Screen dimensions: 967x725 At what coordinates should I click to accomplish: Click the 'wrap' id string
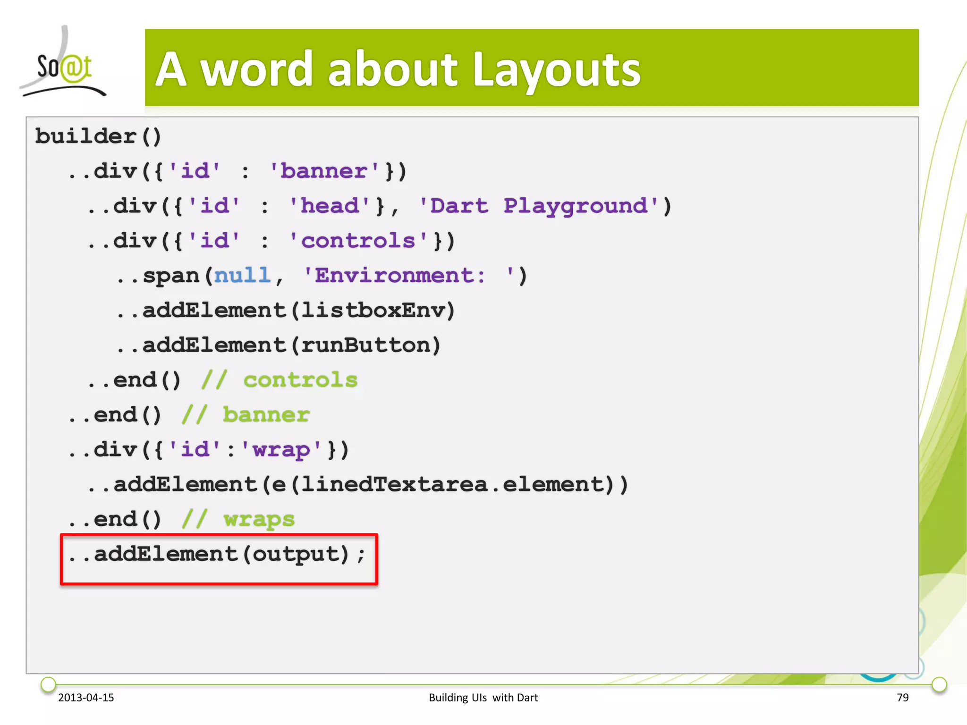[x=282, y=450]
